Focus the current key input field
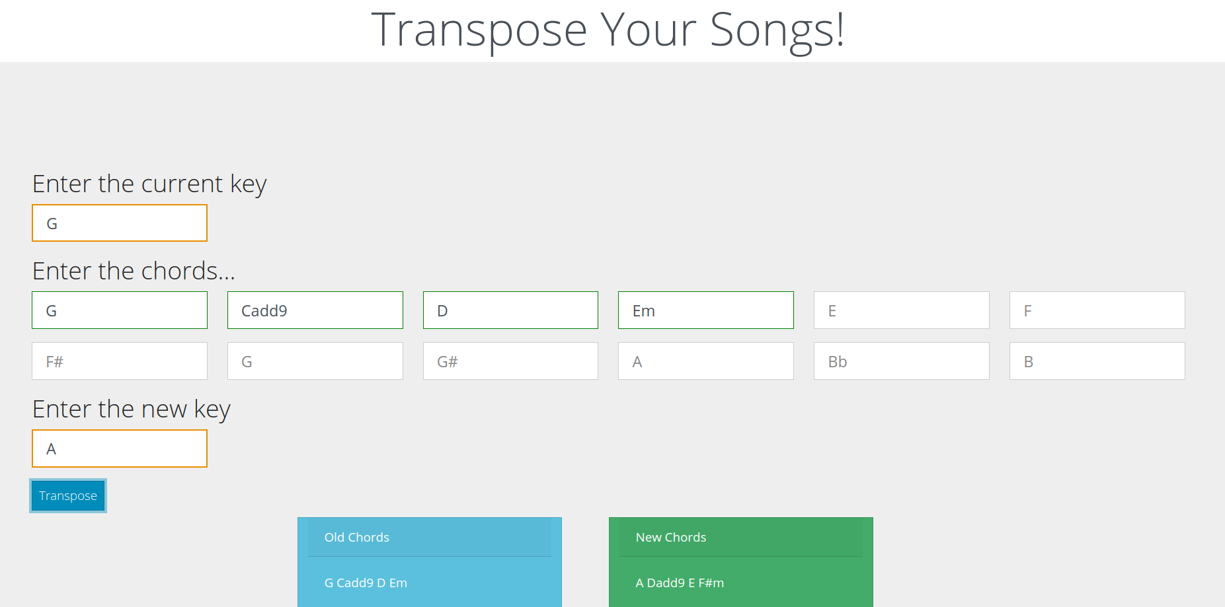Screen dimensions: 1225x607 [x=119, y=223]
